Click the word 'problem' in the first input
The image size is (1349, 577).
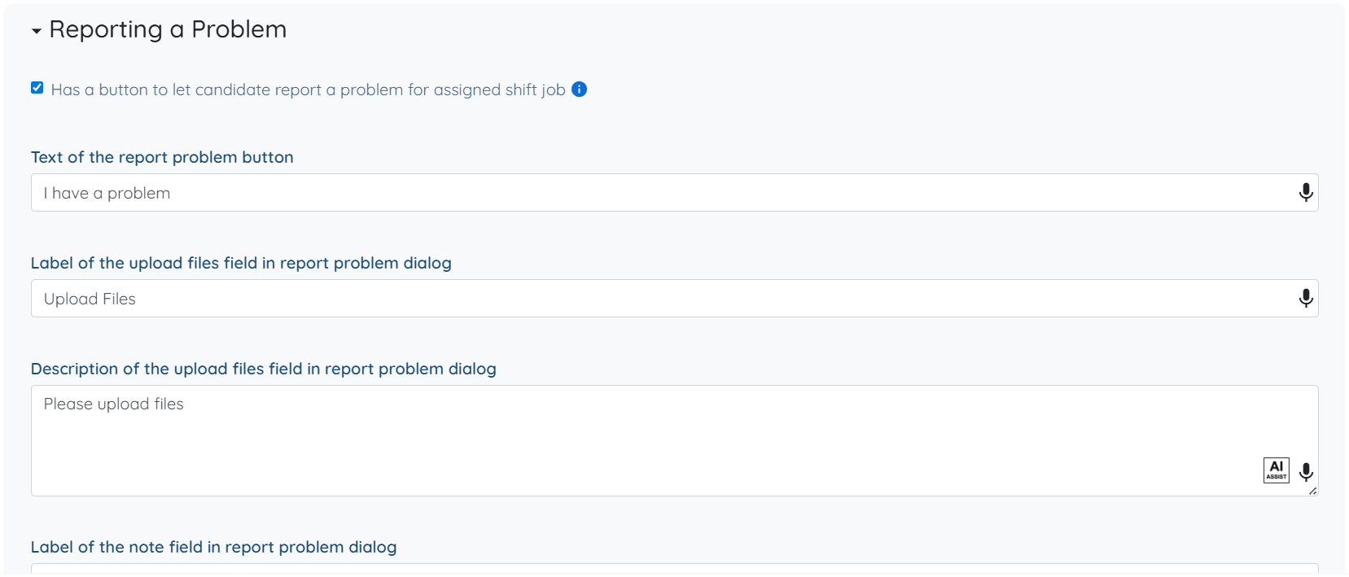point(138,193)
